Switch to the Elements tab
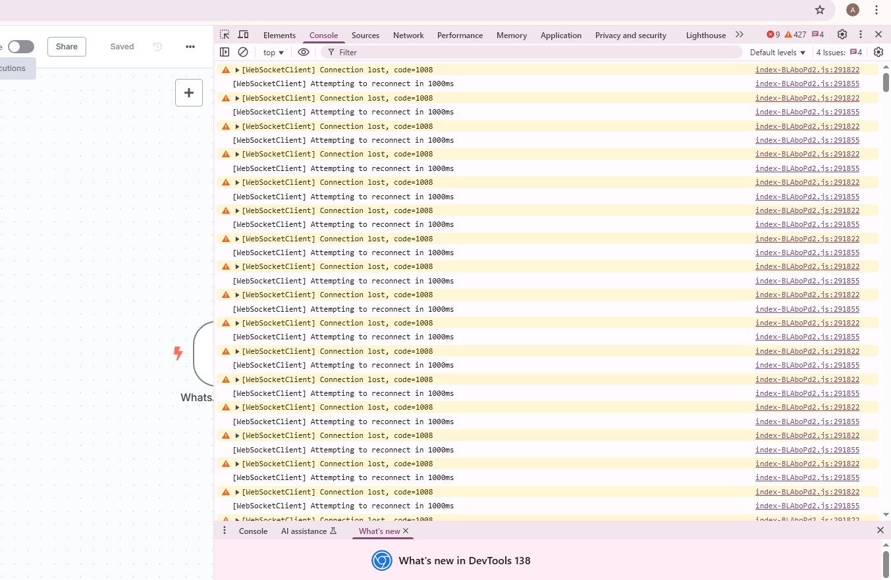 [x=279, y=36]
